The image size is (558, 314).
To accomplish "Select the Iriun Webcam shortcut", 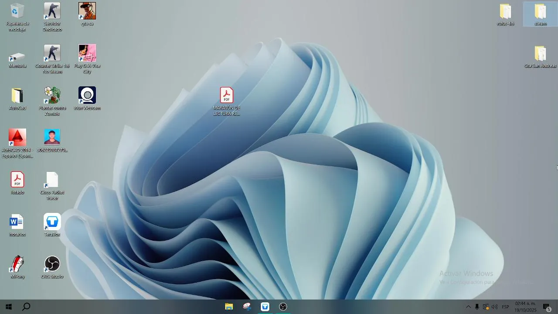I will tap(87, 99).
